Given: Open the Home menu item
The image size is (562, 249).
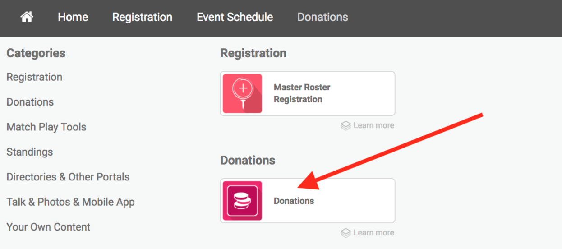Looking at the screenshot, I should click(73, 17).
